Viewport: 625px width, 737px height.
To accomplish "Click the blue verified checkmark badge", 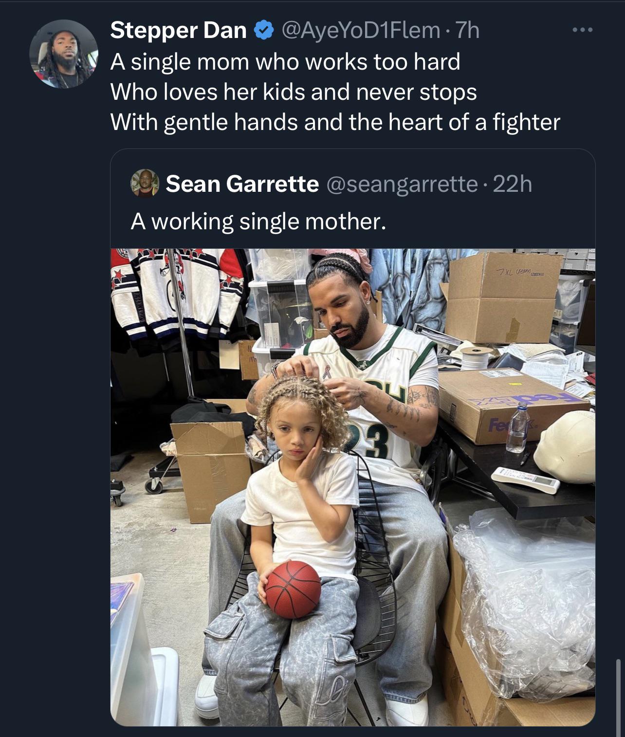I will [263, 31].
